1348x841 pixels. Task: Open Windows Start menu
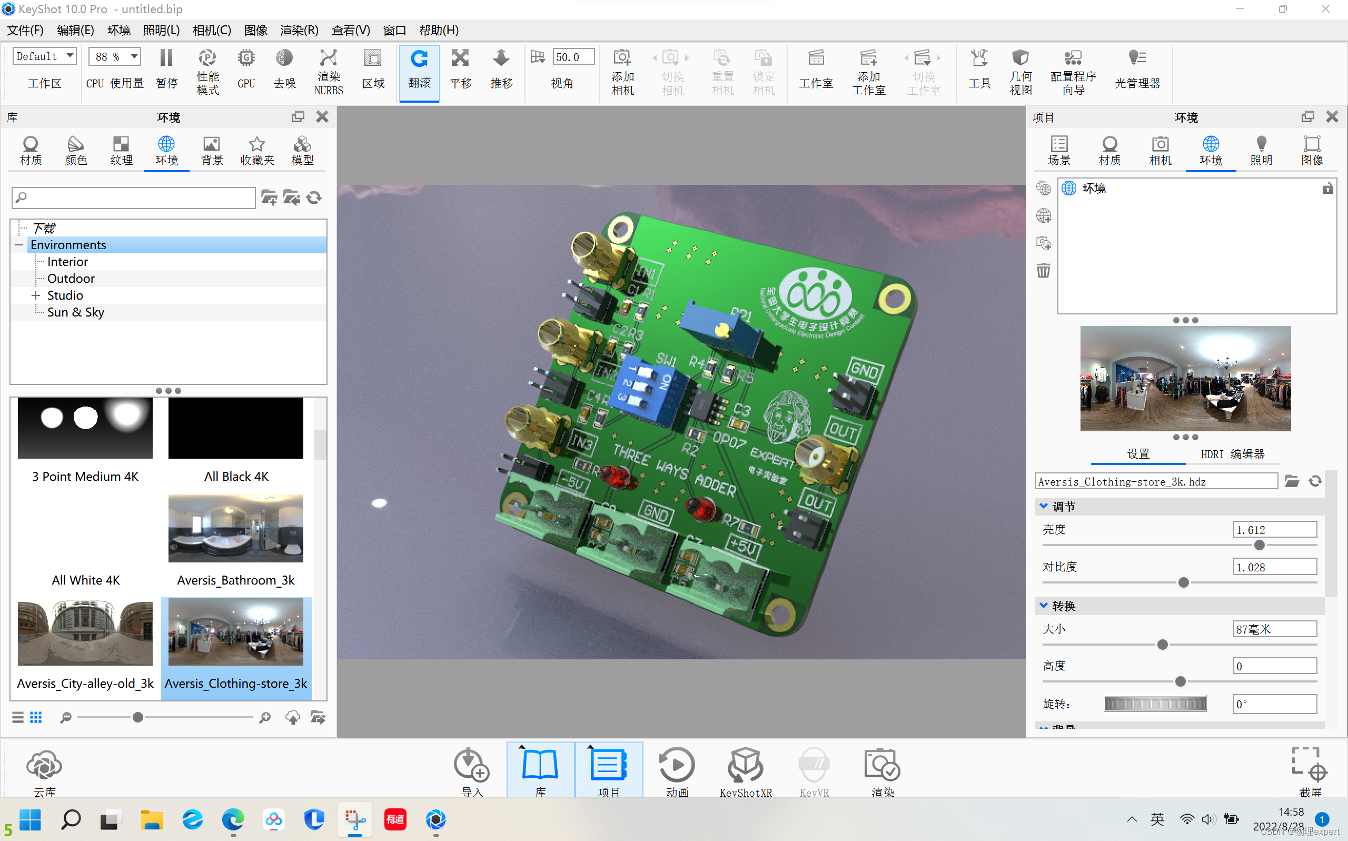(30, 819)
